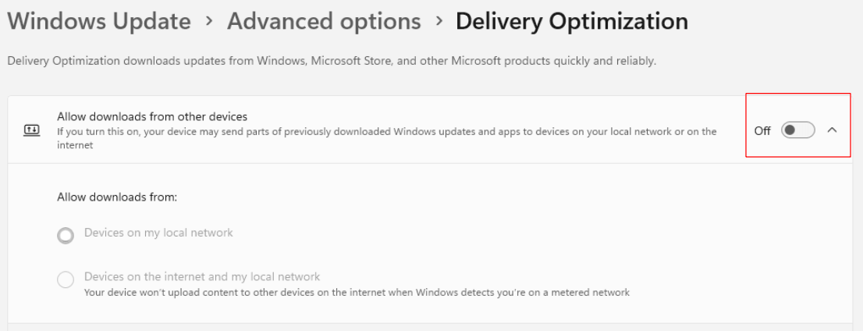This screenshot has width=863, height=331.
Task: Open the Advanced options breadcrumb
Action: point(324,21)
